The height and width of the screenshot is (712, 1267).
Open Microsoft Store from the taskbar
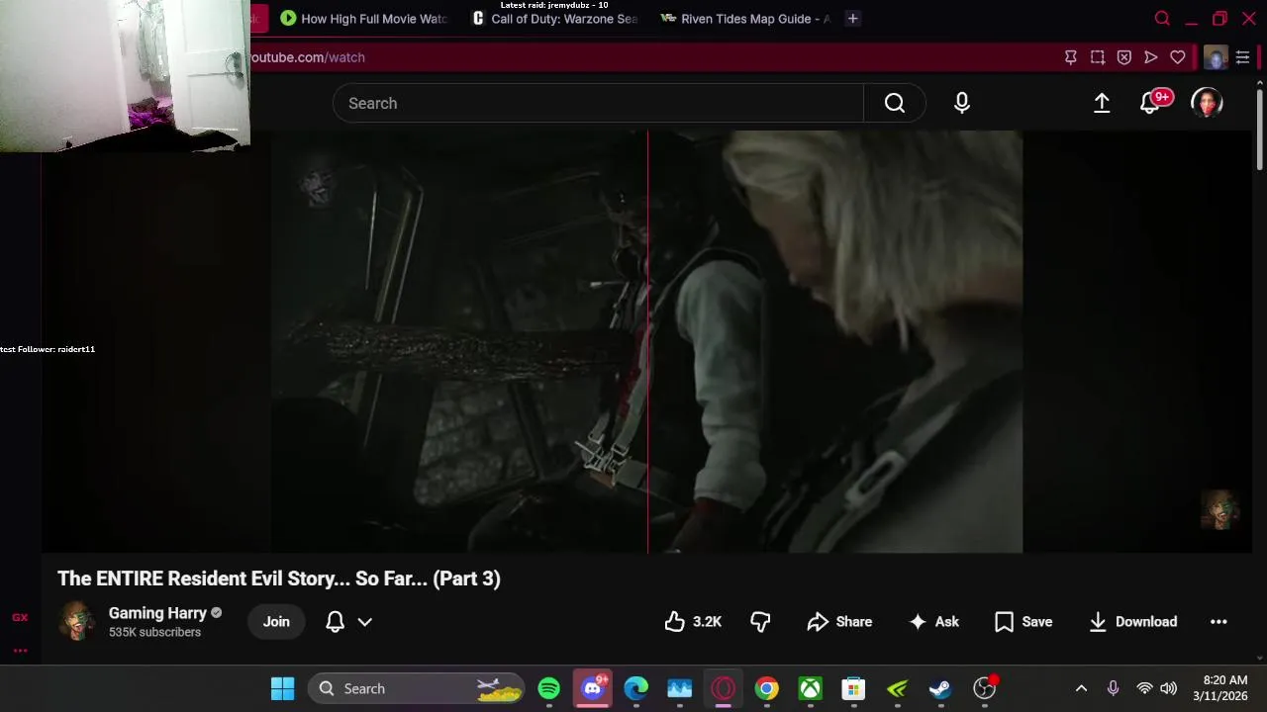pos(853,688)
